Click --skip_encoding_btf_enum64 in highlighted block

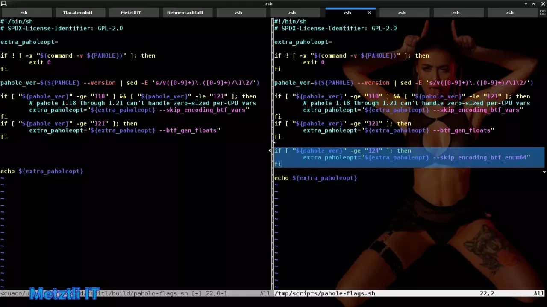coord(480,157)
